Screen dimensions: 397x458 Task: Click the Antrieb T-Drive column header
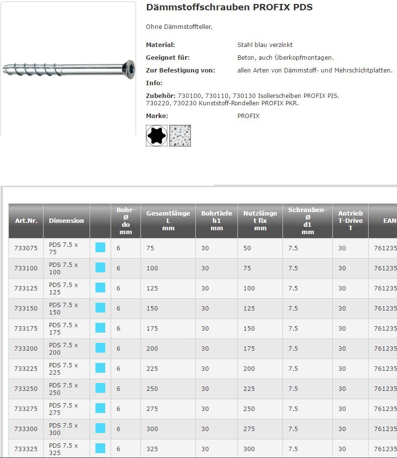pyautogui.click(x=350, y=221)
